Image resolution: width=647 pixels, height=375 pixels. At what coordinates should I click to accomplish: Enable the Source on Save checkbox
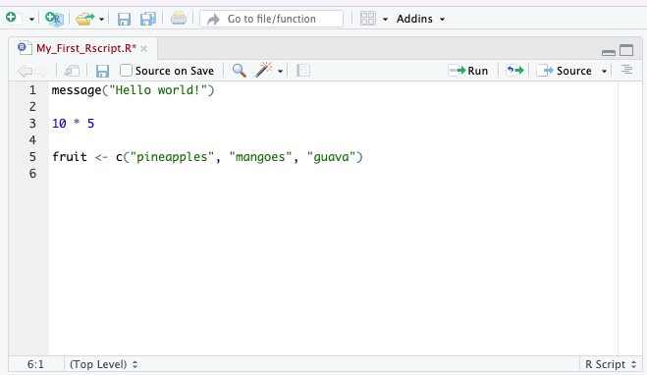point(126,71)
